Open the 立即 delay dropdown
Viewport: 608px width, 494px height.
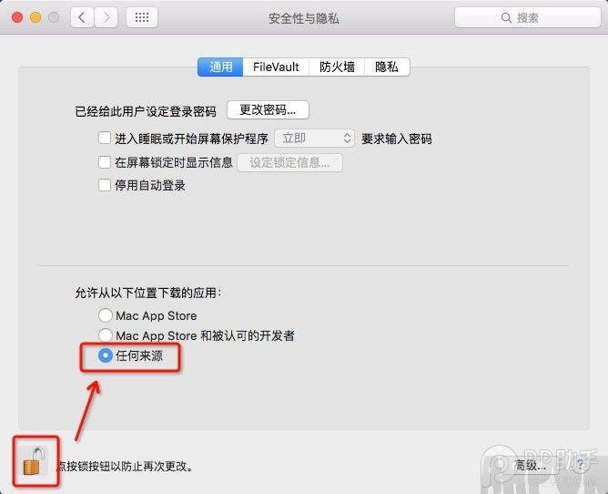pyautogui.click(x=315, y=139)
